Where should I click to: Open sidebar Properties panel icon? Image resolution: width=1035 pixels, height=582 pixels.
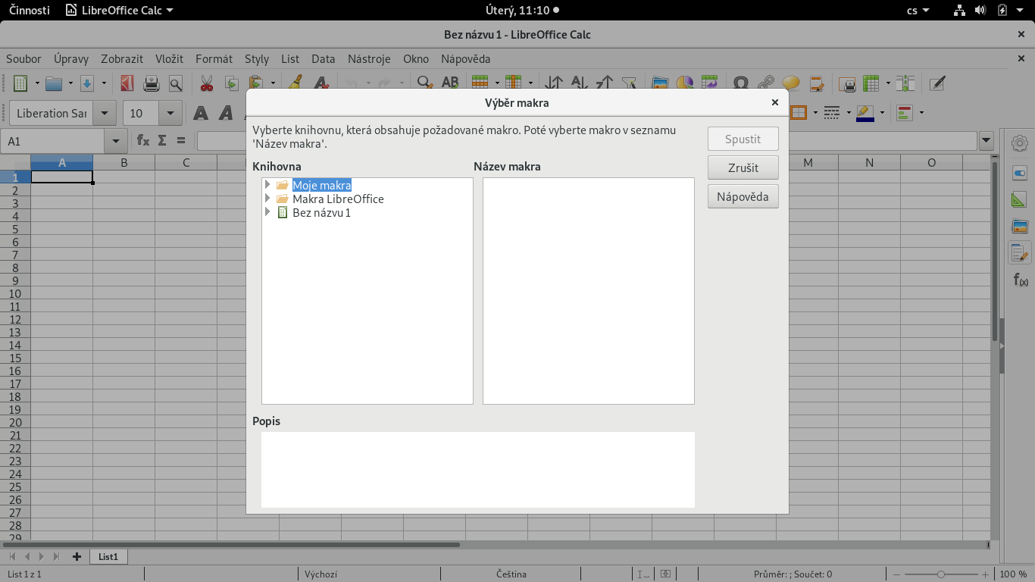coord(1020,173)
